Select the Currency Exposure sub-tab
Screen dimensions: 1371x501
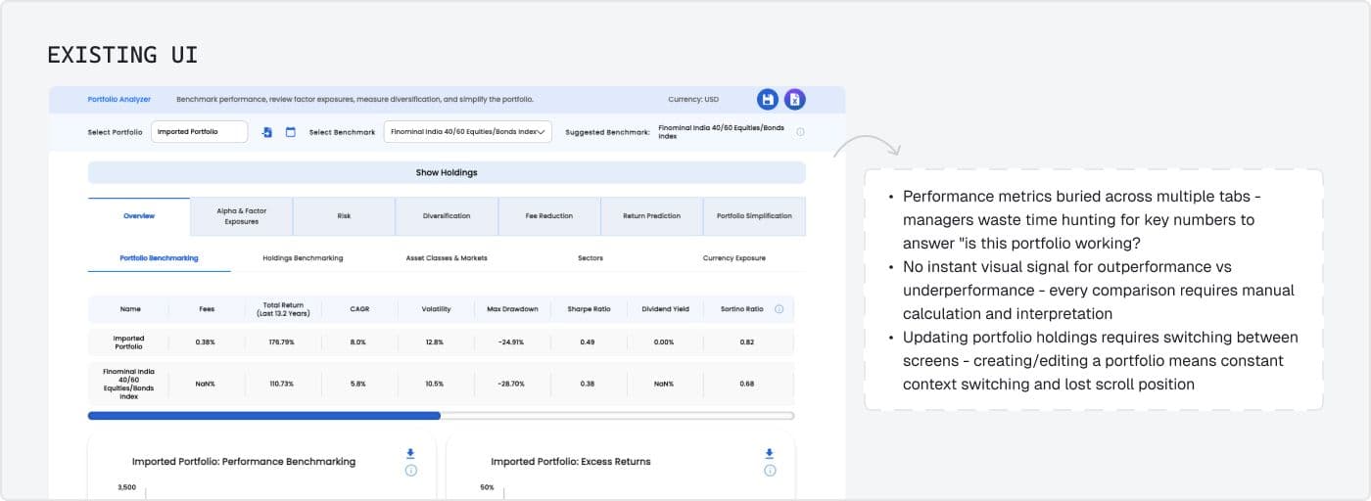point(734,258)
